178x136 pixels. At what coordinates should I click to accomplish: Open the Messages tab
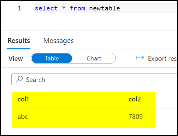[x=59, y=41]
